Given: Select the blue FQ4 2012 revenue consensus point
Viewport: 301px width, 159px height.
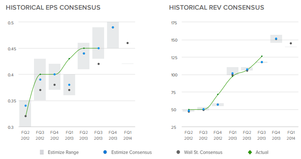Looking at the screenshot, I should pos(218,104).
